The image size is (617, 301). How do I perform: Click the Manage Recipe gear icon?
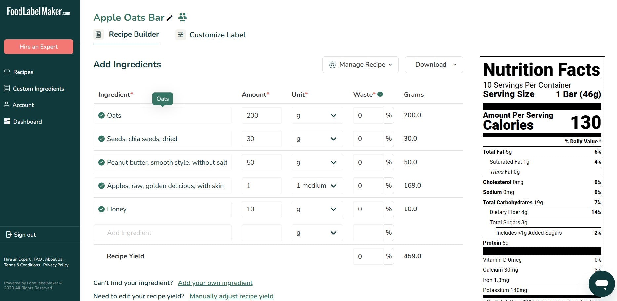pyautogui.click(x=332, y=65)
